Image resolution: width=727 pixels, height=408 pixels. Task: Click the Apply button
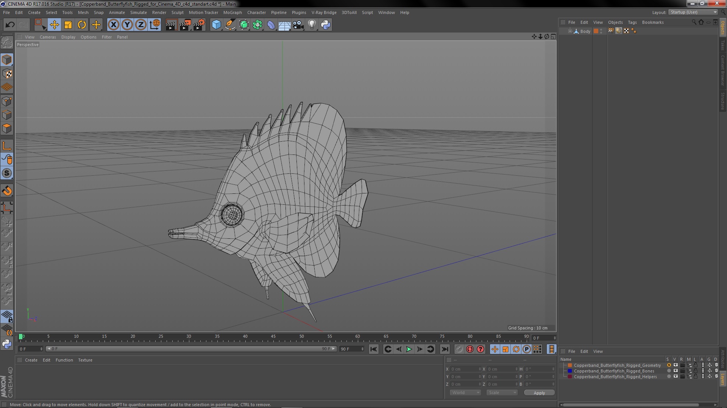pos(539,393)
